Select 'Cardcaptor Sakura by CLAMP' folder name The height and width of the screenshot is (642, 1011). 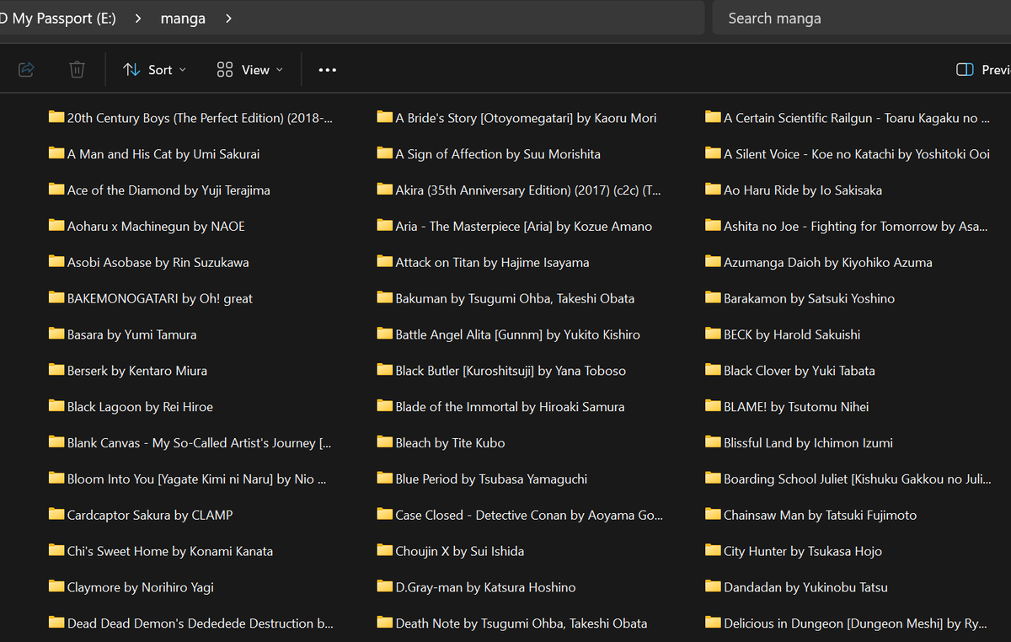(x=150, y=516)
